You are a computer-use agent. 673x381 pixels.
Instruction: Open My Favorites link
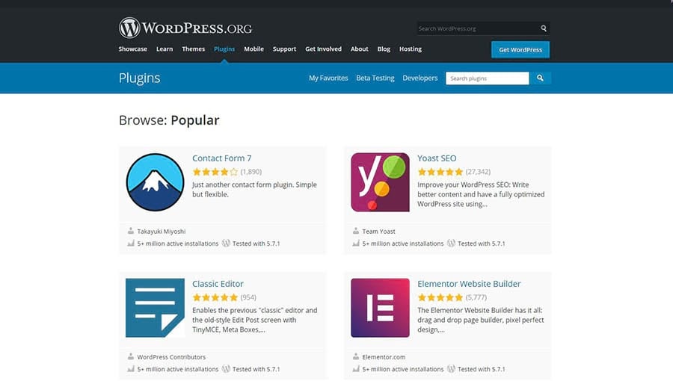point(328,78)
